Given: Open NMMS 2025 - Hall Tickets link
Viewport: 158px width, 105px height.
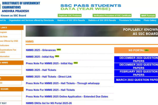Looking at the screenshot, I should click(41, 70).
